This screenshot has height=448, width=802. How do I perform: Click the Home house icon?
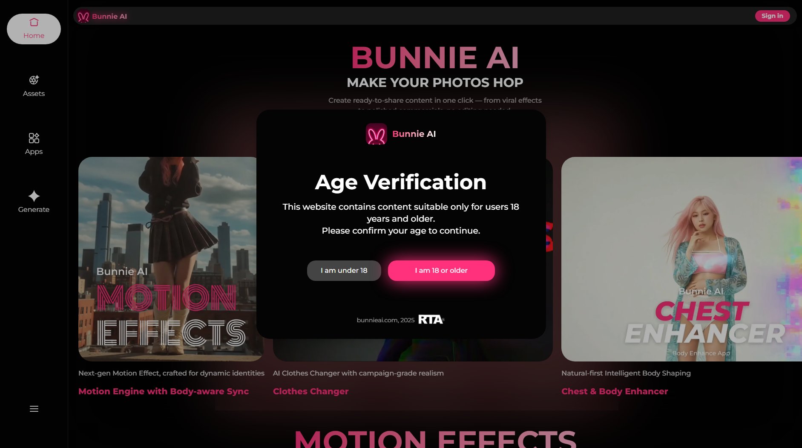tap(34, 22)
